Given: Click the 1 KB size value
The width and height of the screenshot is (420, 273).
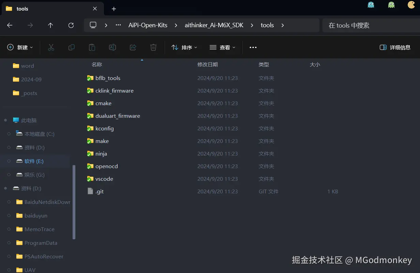Looking at the screenshot, I should 333,192.
